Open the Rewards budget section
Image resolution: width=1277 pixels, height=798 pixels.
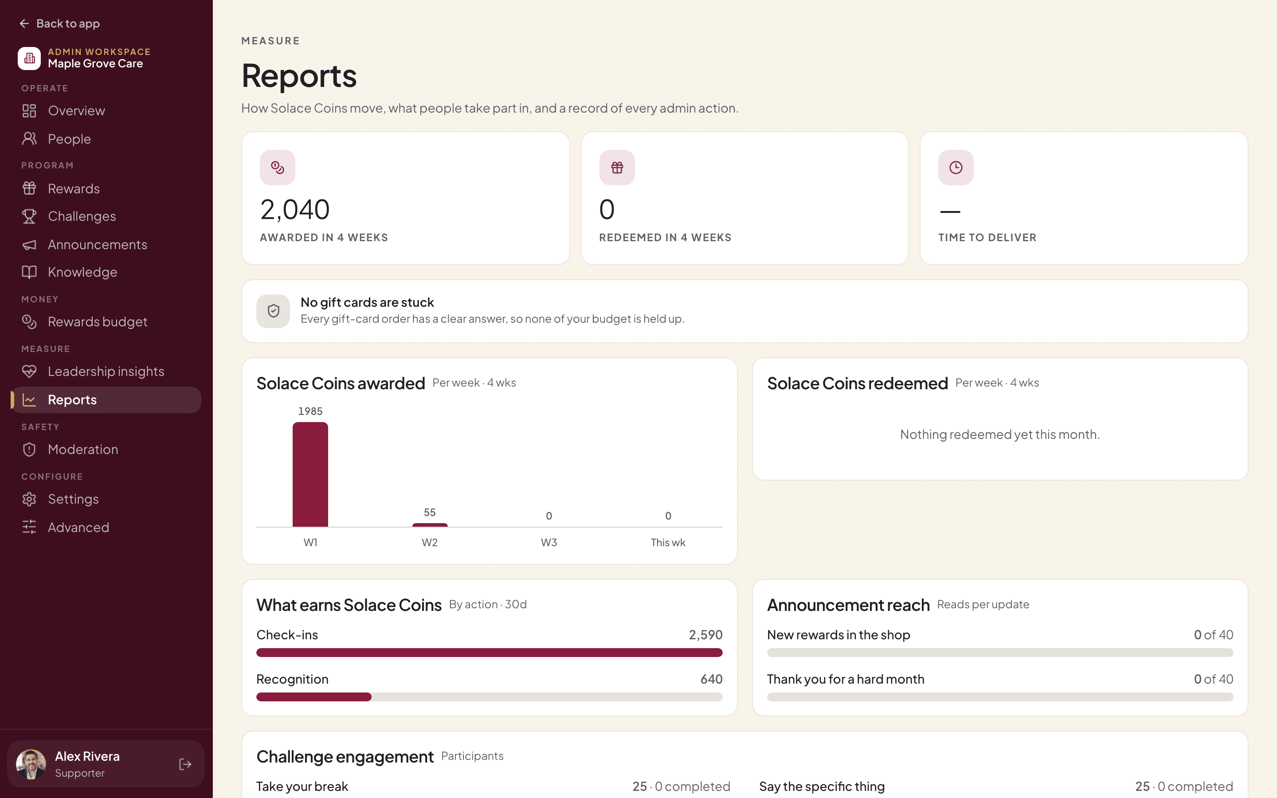106,321
